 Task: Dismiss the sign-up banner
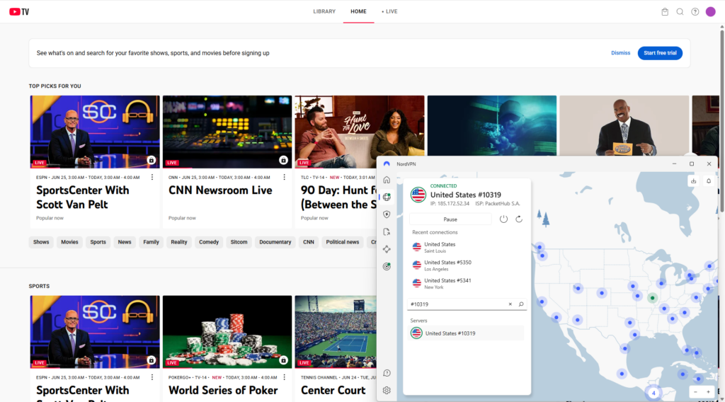(620, 52)
